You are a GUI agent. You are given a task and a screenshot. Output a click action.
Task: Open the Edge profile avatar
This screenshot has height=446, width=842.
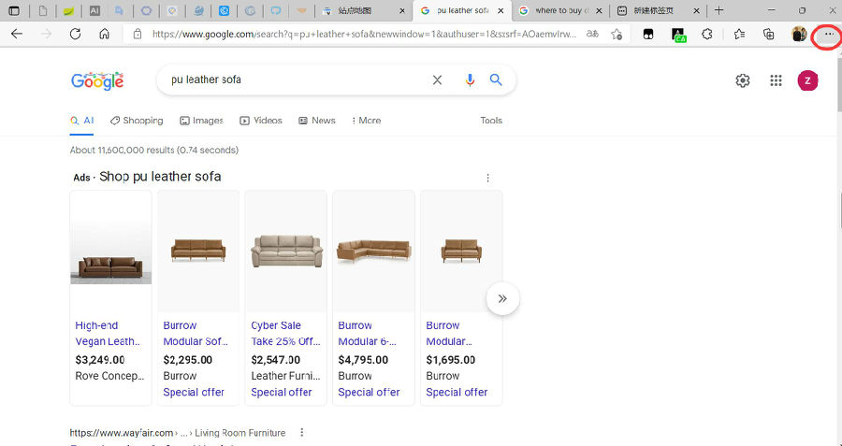point(799,34)
